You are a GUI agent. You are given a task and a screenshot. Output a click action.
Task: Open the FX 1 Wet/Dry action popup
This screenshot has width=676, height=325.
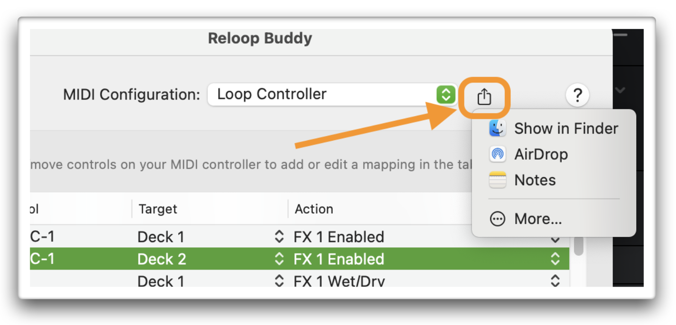tap(427, 280)
